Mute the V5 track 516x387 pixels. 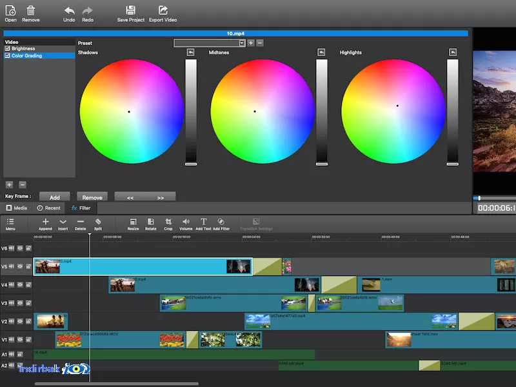[12, 266]
